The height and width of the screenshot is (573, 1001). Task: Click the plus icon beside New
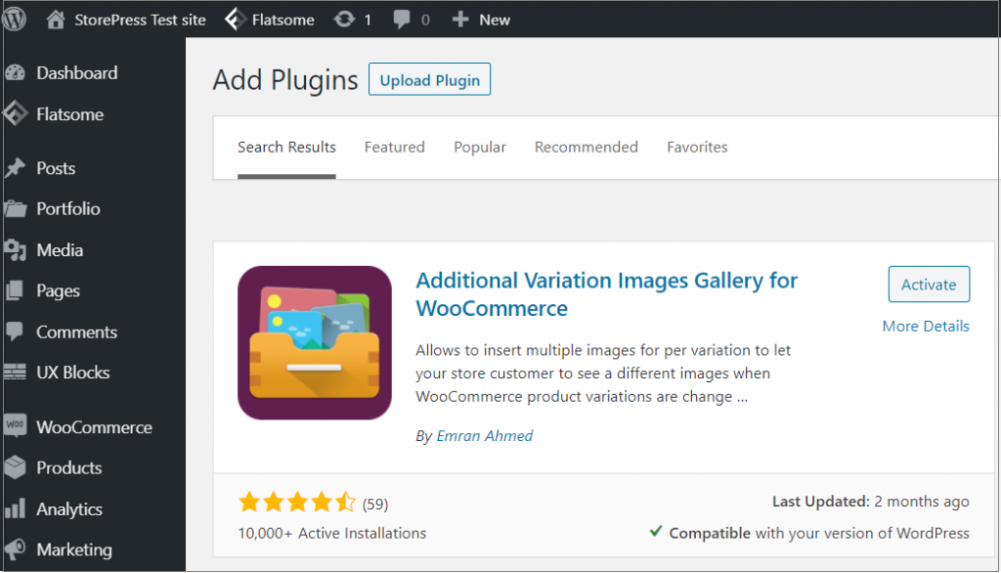tap(460, 20)
